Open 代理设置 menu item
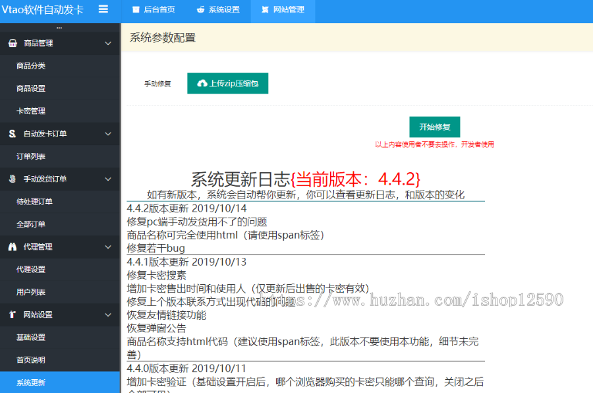This screenshot has width=593, height=393. [60, 270]
